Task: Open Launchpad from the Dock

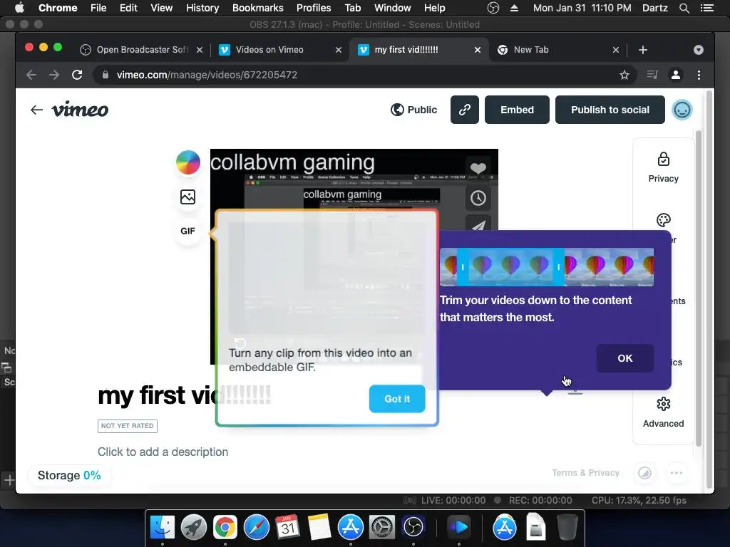Action: [x=194, y=527]
